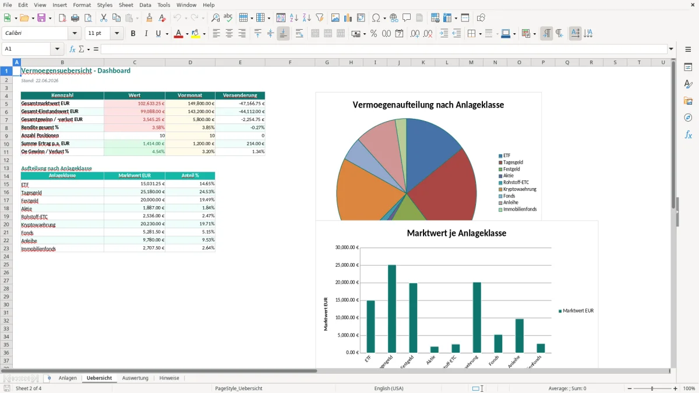Screen dimensions: 699x393
Task: Click the AutoFilter funnel icon
Action: pos(320,17)
